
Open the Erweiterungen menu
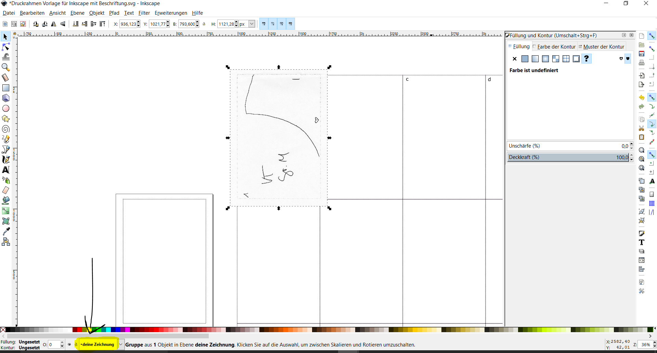tap(171, 13)
